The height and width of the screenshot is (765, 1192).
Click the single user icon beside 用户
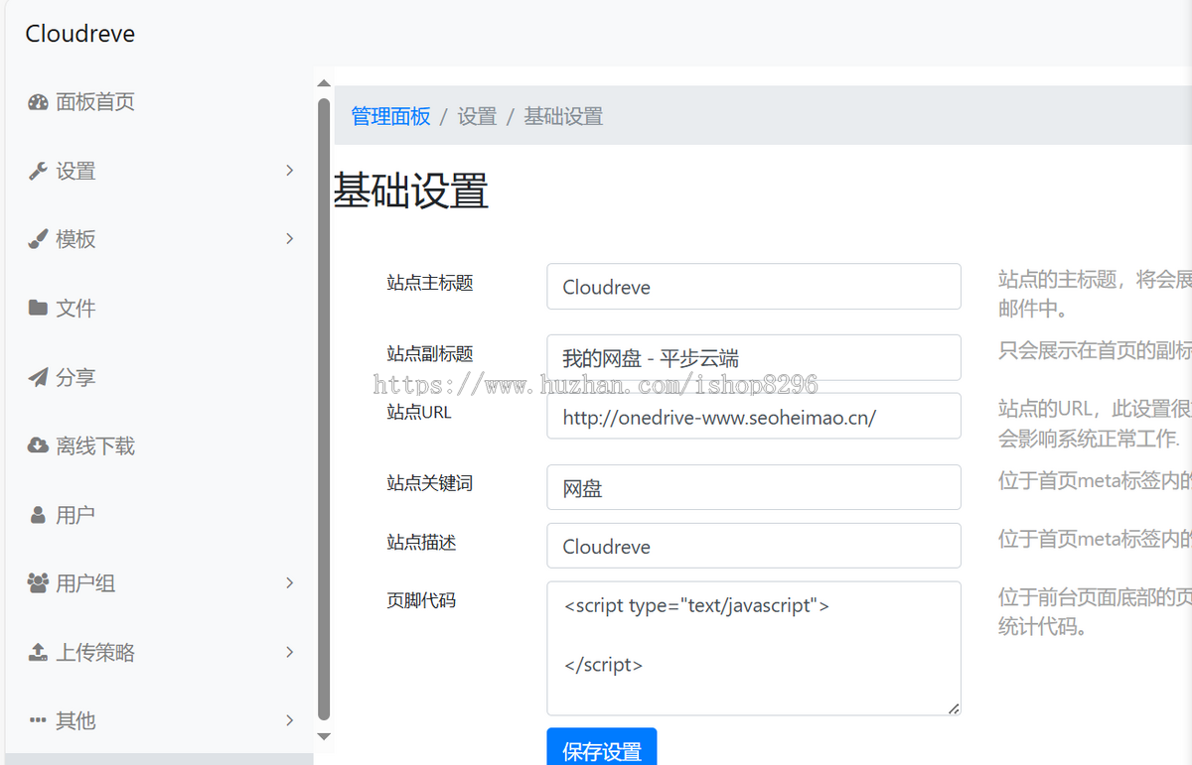coord(38,515)
